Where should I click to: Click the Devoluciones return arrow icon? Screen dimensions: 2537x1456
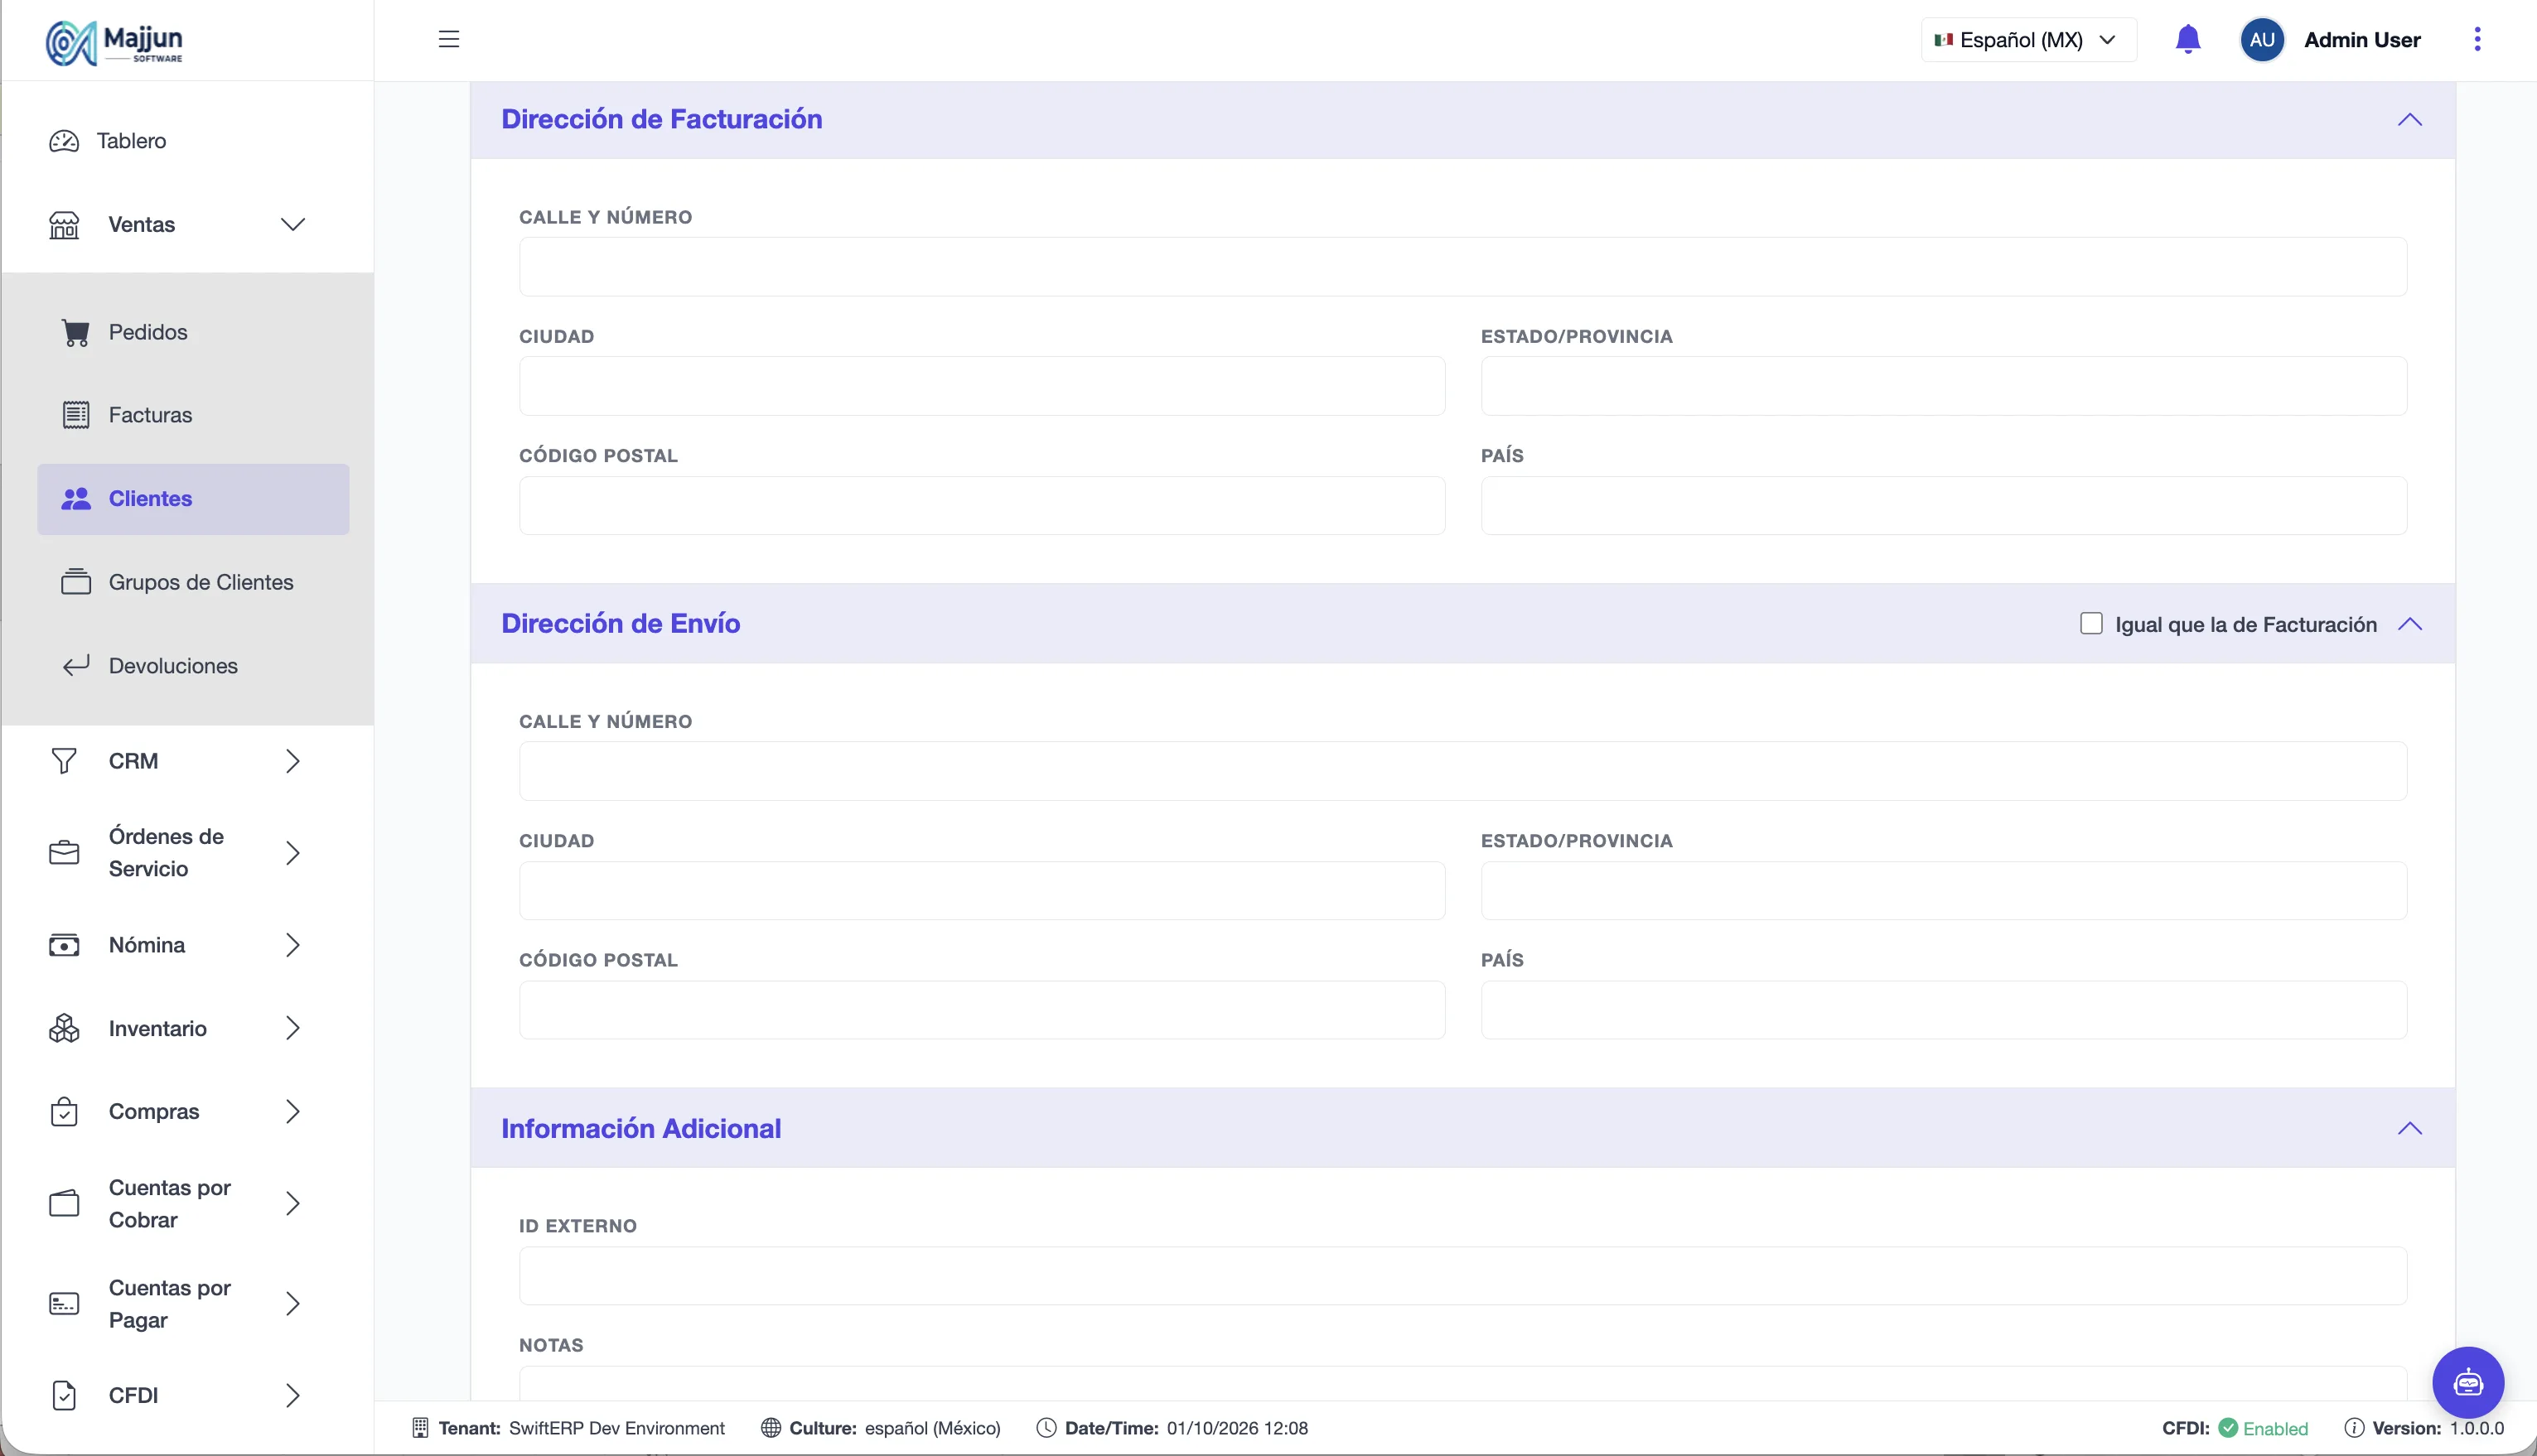(76, 666)
